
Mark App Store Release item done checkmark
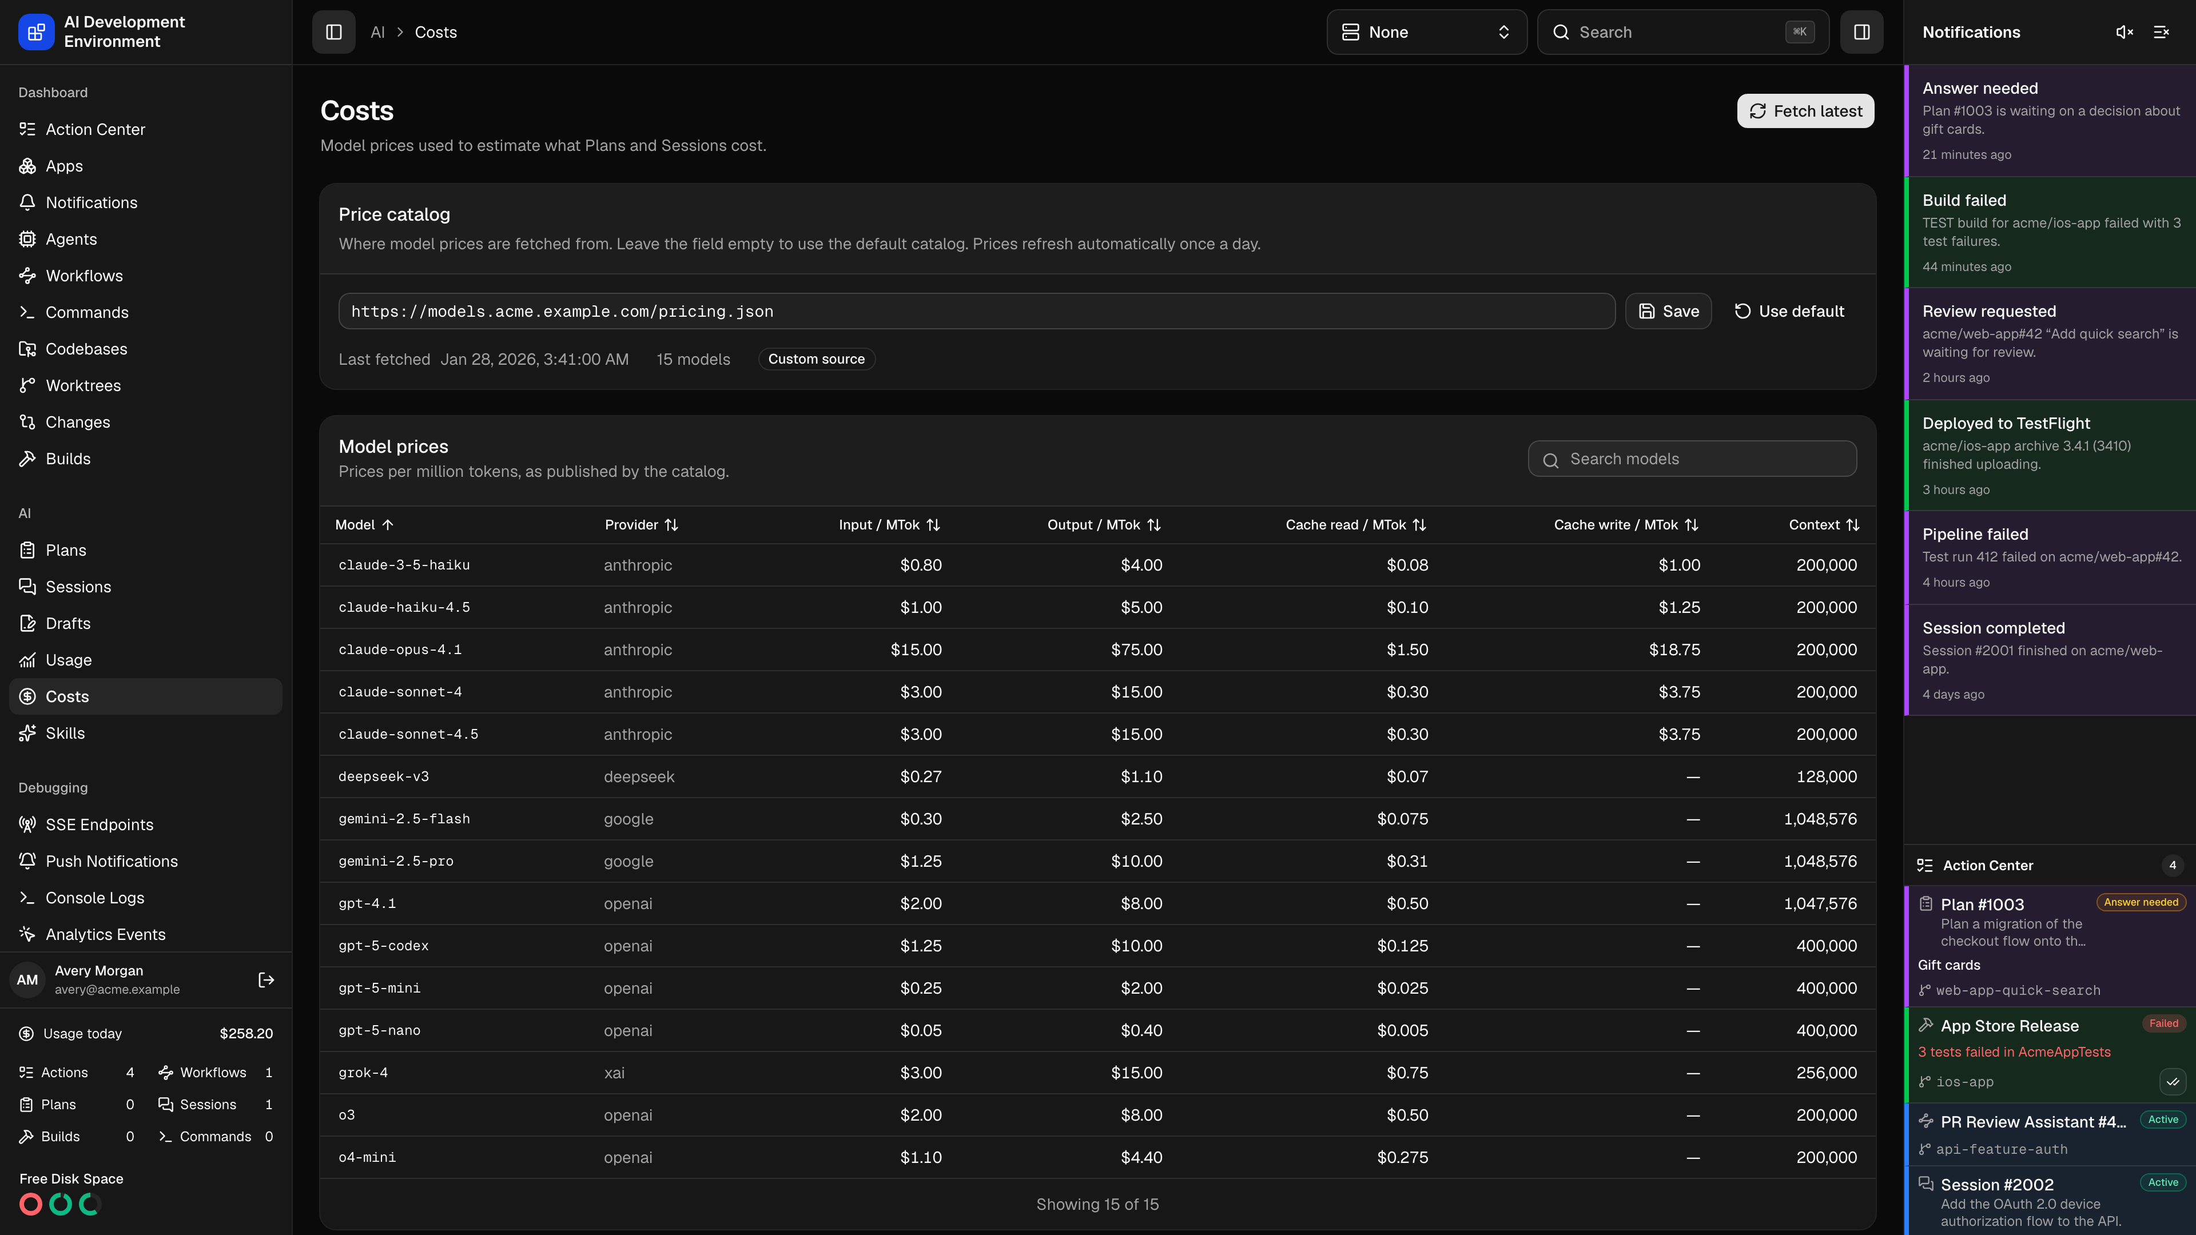point(2172,1082)
